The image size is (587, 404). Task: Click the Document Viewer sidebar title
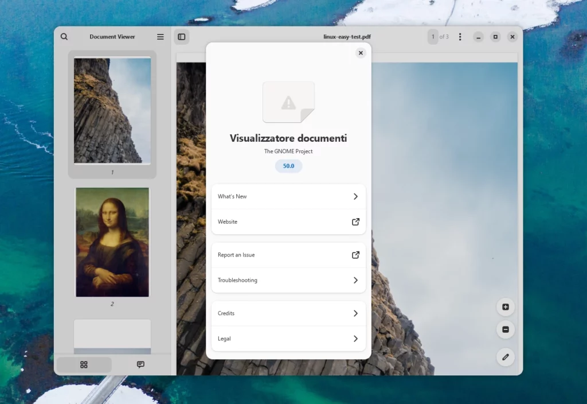pos(112,37)
